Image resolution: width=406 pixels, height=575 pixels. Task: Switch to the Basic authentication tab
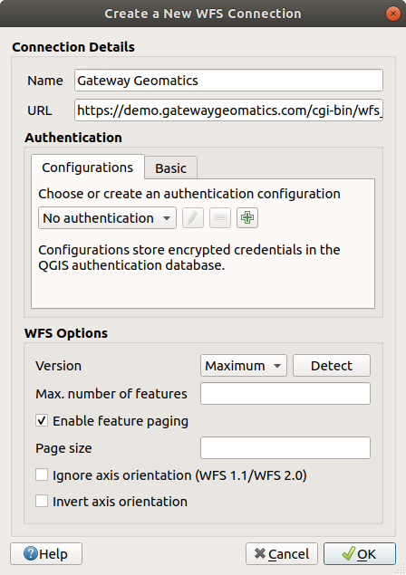click(x=170, y=168)
